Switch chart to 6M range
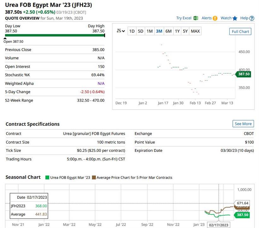The height and width of the screenshot is (228, 259). 168,31
